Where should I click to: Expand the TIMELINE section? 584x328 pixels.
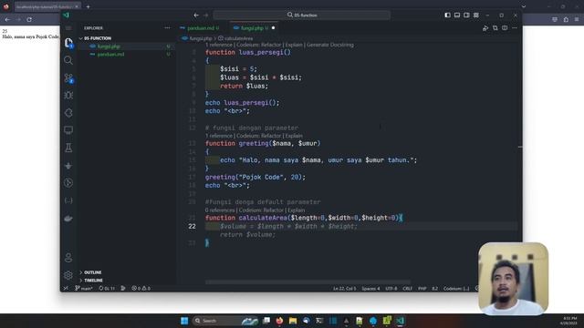click(x=93, y=281)
